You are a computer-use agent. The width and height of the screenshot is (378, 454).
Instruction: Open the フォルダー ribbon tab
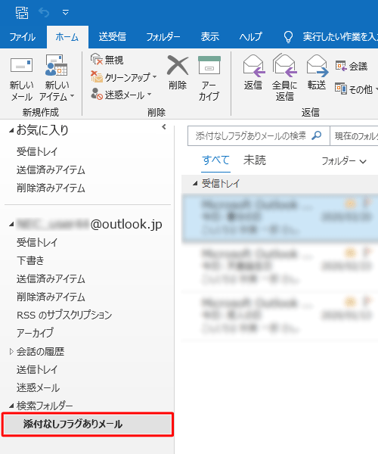(x=163, y=37)
